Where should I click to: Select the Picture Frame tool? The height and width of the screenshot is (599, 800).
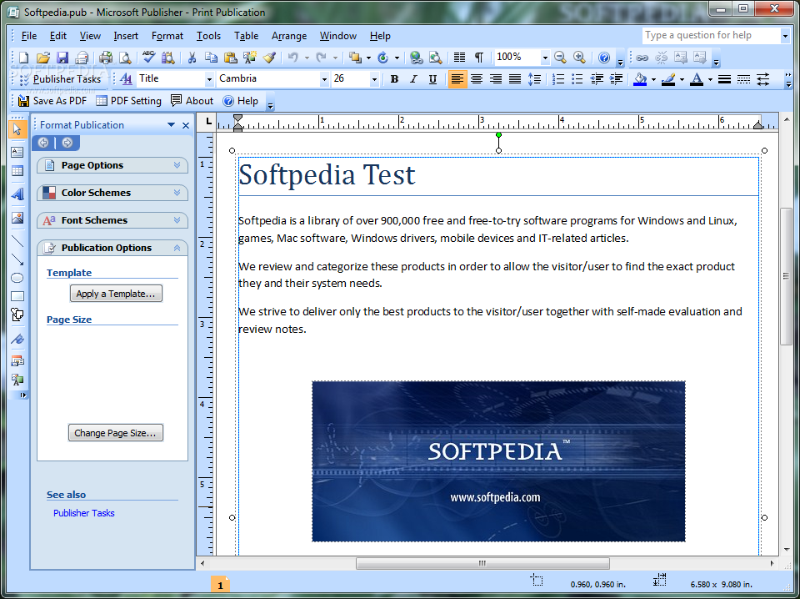click(x=17, y=218)
